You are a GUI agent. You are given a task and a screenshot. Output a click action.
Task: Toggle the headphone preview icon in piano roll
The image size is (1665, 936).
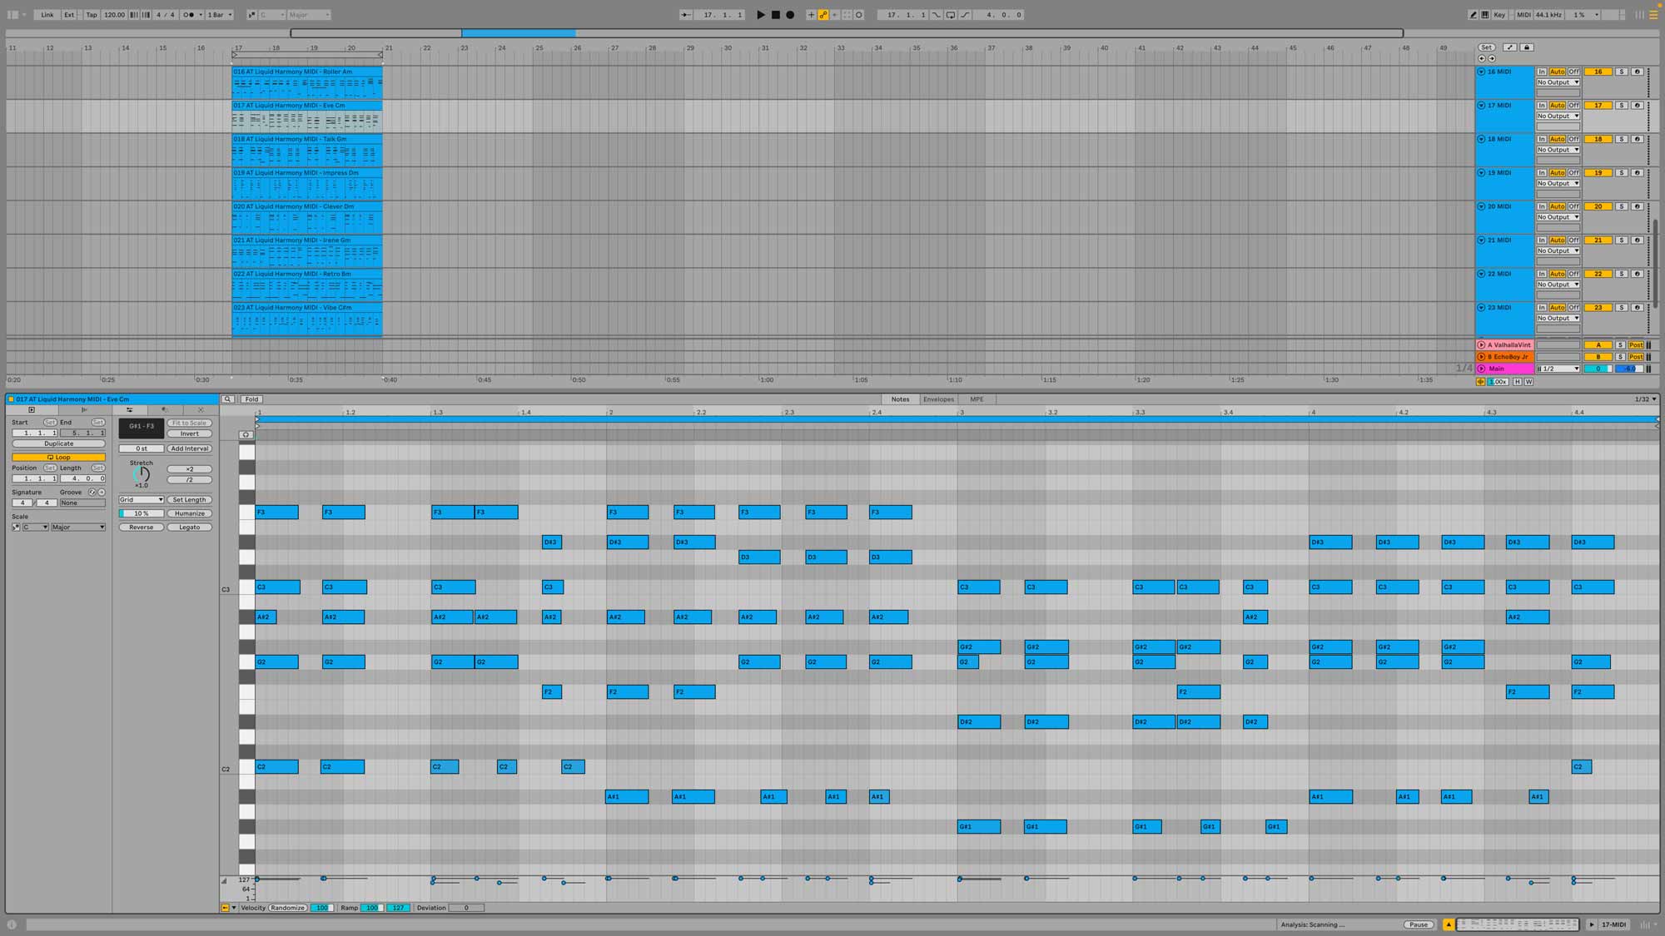[246, 434]
